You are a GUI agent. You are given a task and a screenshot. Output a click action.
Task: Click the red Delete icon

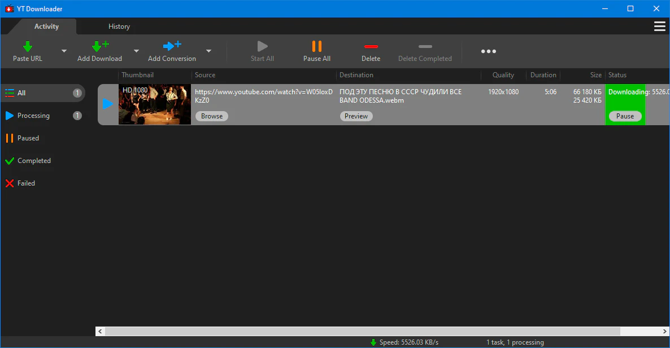coord(371,47)
